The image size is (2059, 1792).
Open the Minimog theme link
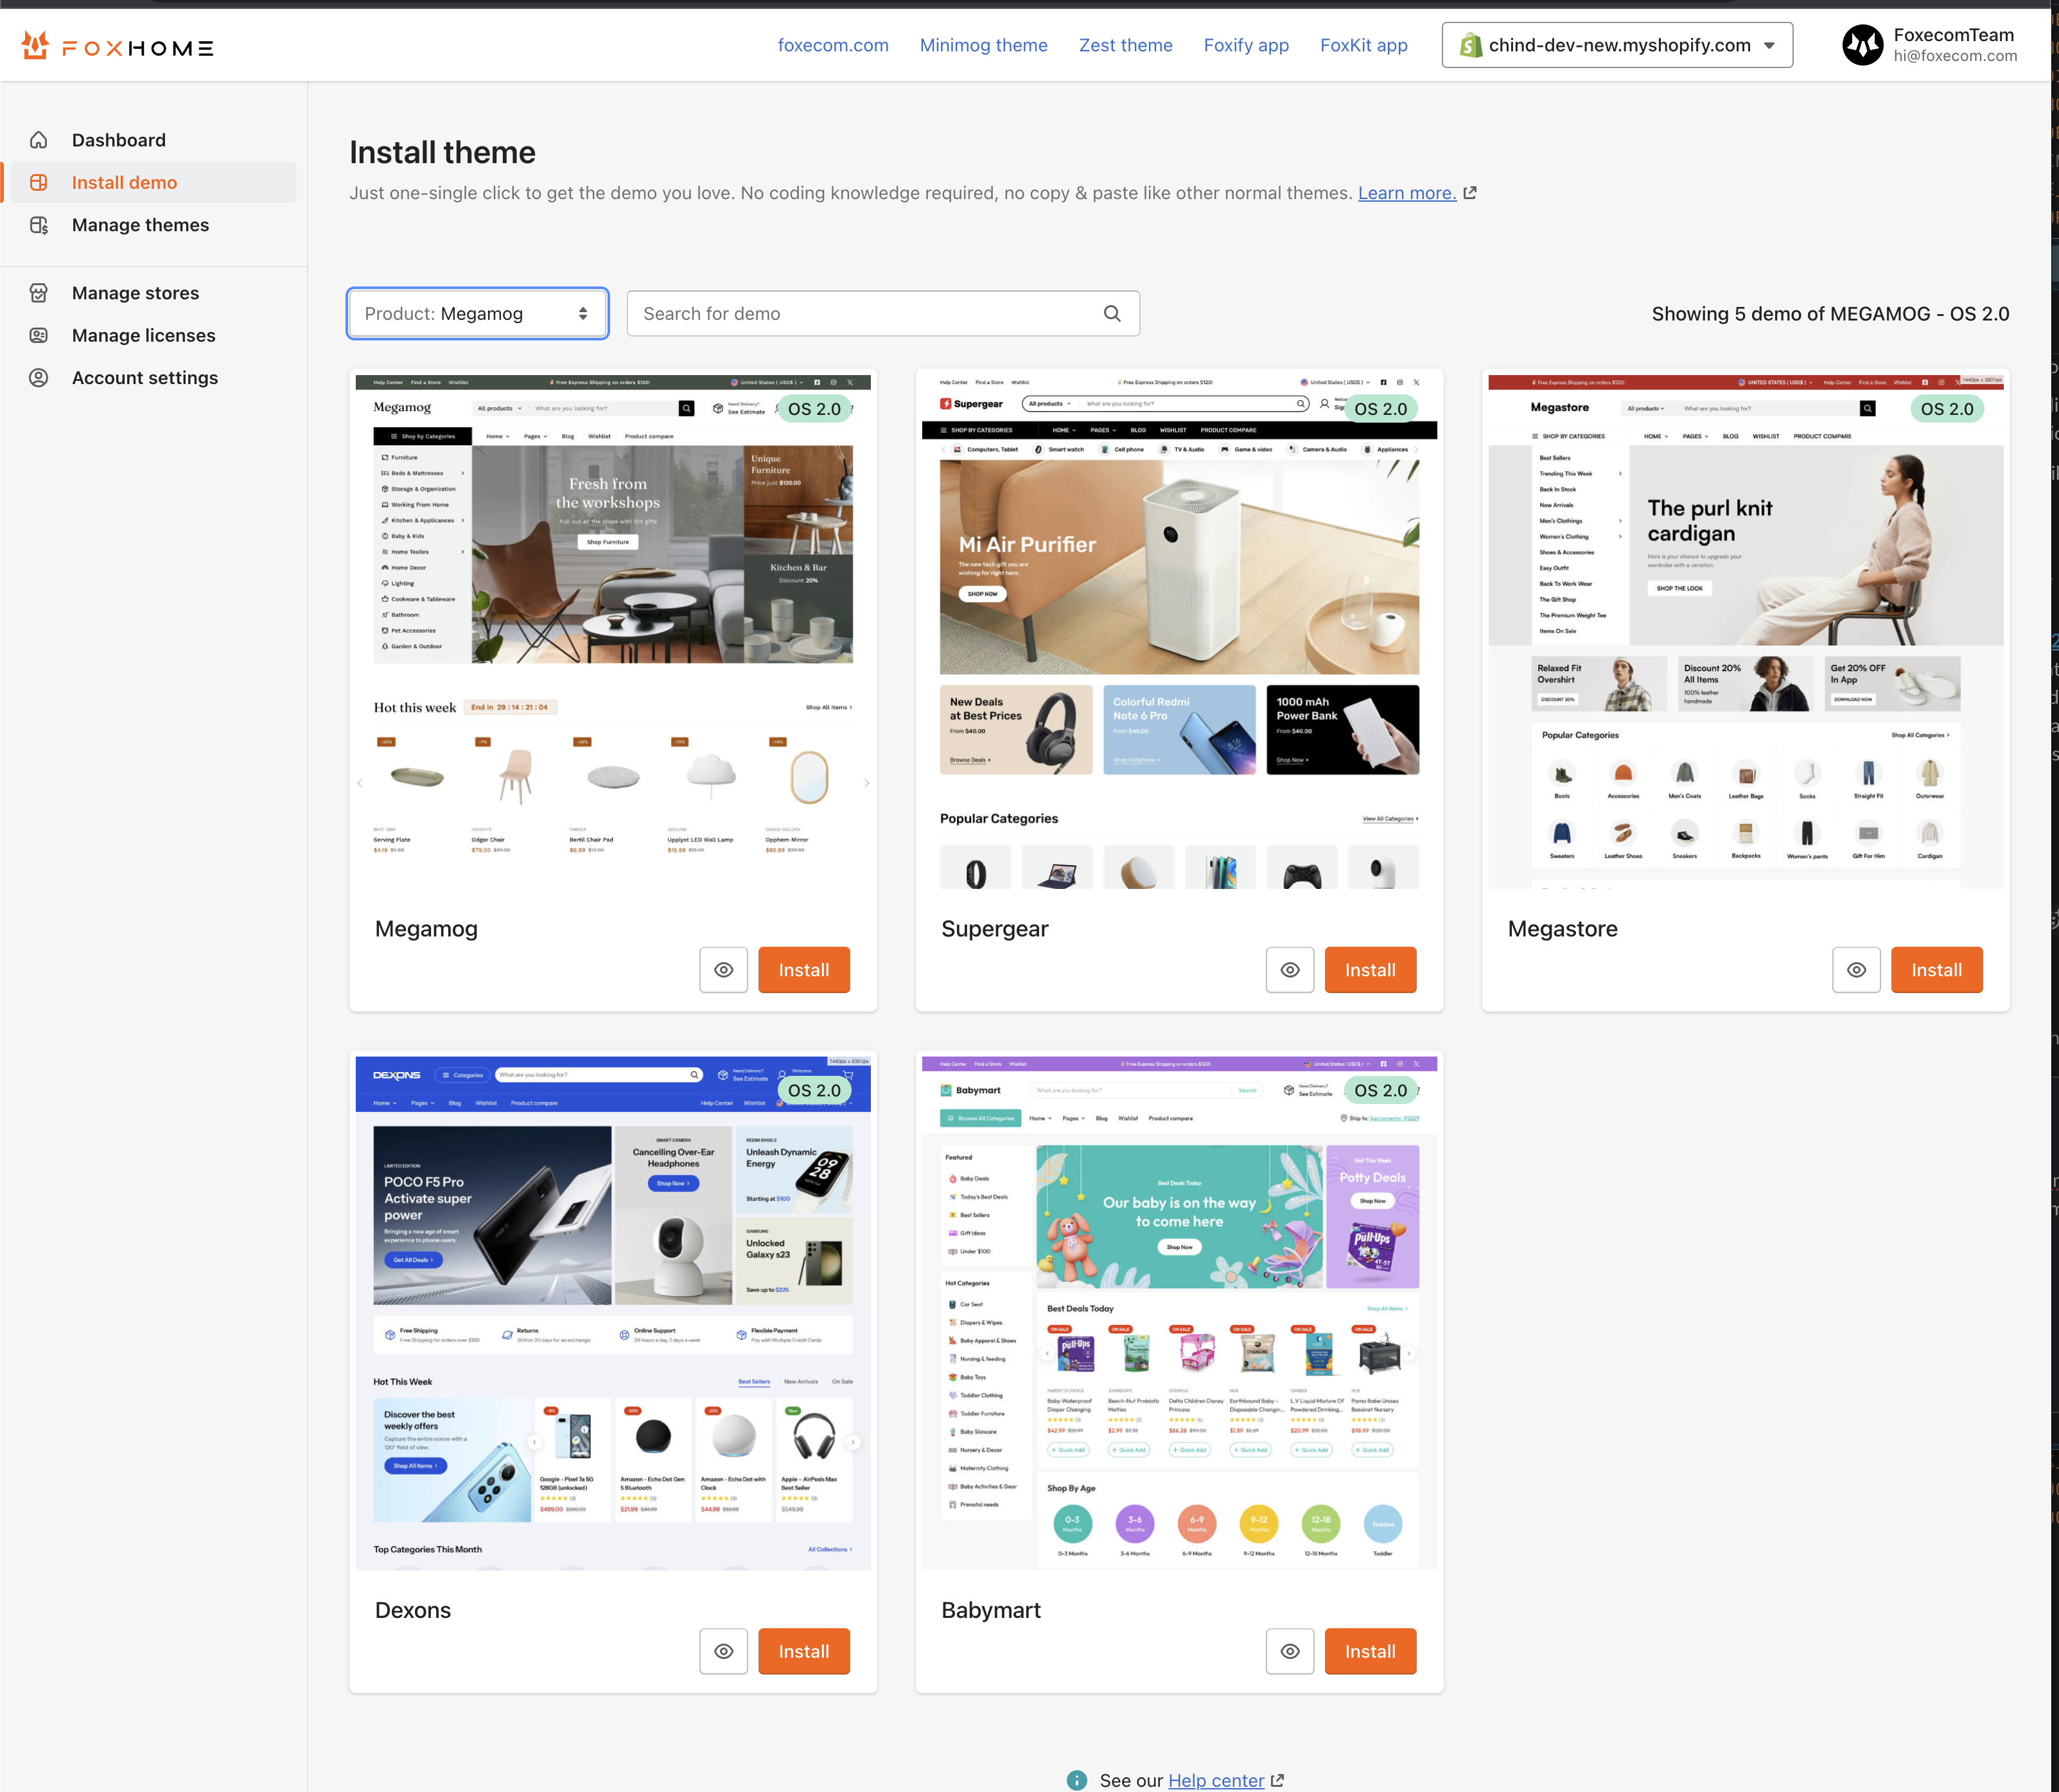tap(983, 45)
